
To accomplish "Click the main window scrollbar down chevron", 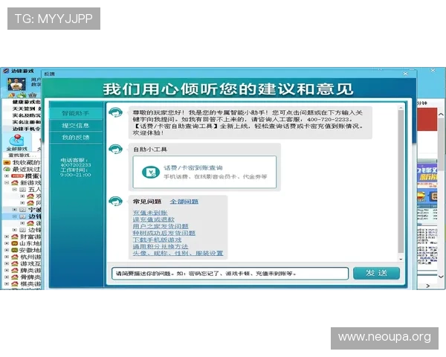I will (441, 276).
